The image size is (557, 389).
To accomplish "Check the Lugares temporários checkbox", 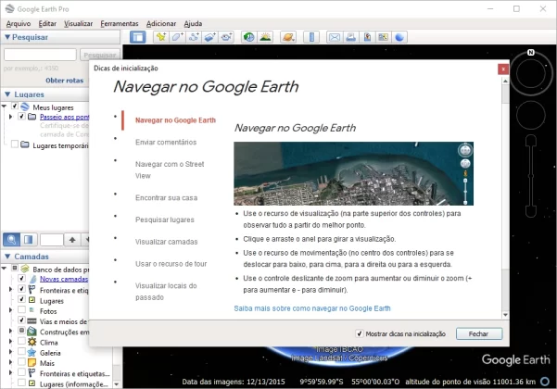I will 15,144.
